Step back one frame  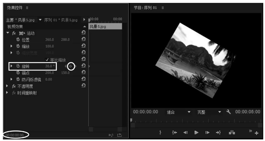point(185,133)
